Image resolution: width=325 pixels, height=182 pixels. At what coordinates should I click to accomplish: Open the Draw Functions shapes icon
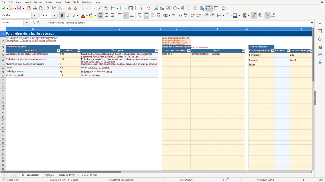(224, 8)
